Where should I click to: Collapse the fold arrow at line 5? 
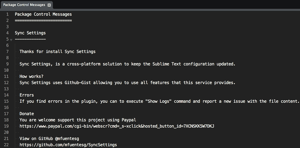[x=11, y=40]
